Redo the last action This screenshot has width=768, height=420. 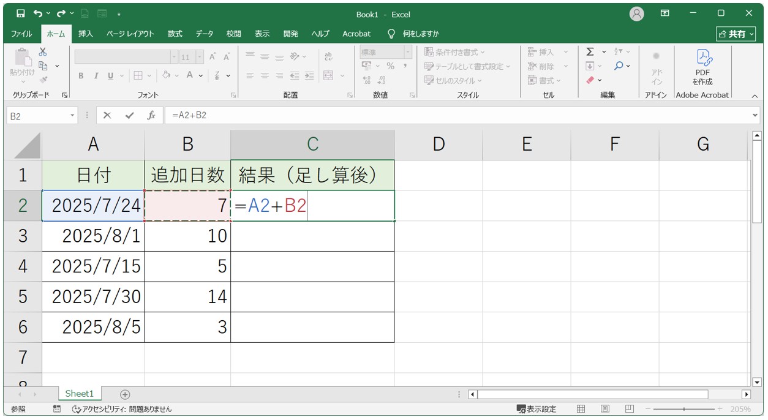[61, 13]
